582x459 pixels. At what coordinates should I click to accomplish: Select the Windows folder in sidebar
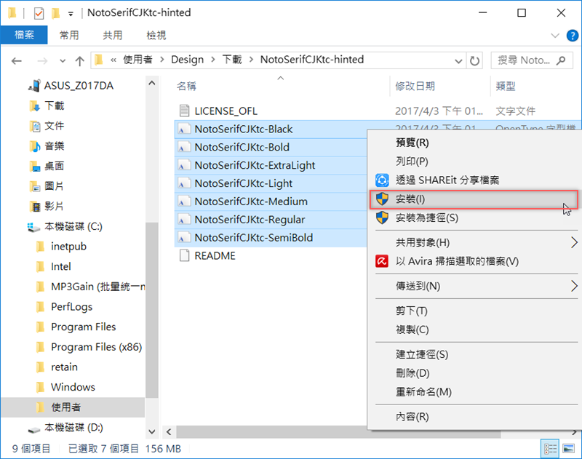point(73,387)
